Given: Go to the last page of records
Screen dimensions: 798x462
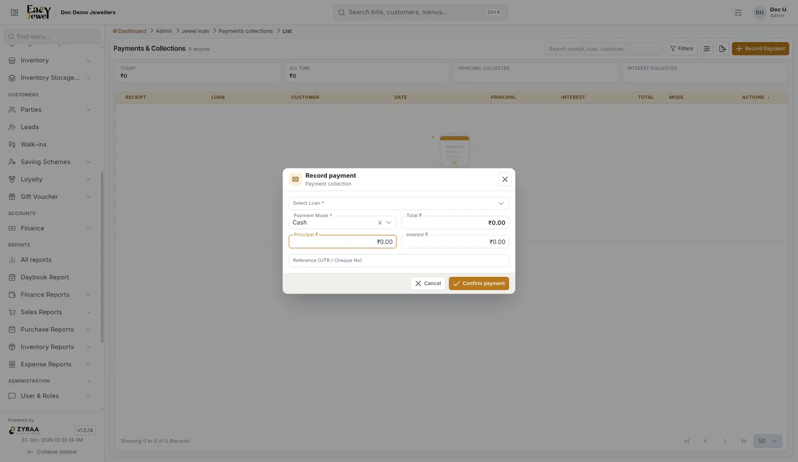Looking at the screenshot, I should point(744,441).
